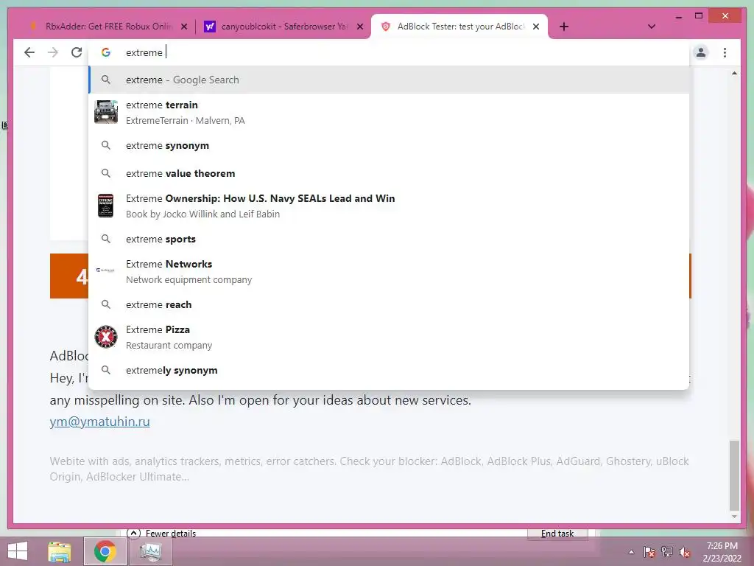Click magnifier icon beside 'extreme synonym'
Image resolution: width=754 pixels, height=566 pixels.
[x=106, y=145]
